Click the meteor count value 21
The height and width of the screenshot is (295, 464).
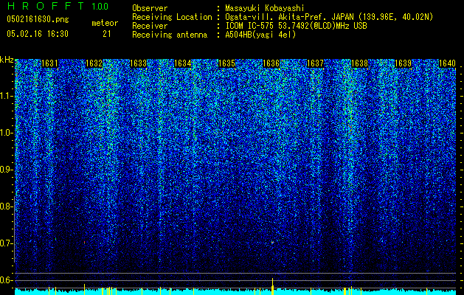(107, 34)
